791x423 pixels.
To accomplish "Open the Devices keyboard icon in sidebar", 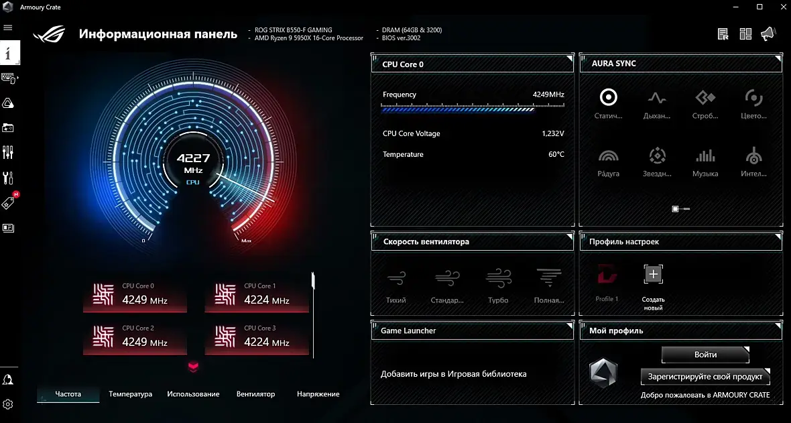I will click(x=9, y=78).
